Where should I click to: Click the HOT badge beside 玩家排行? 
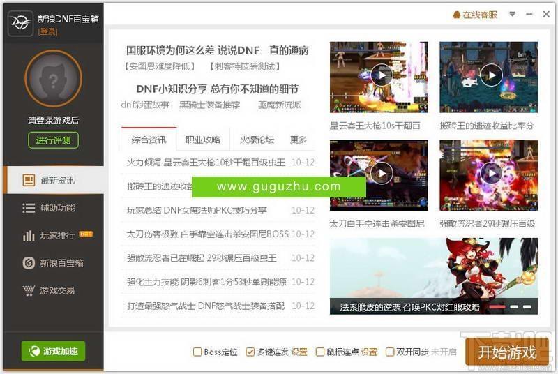(86, 234)
